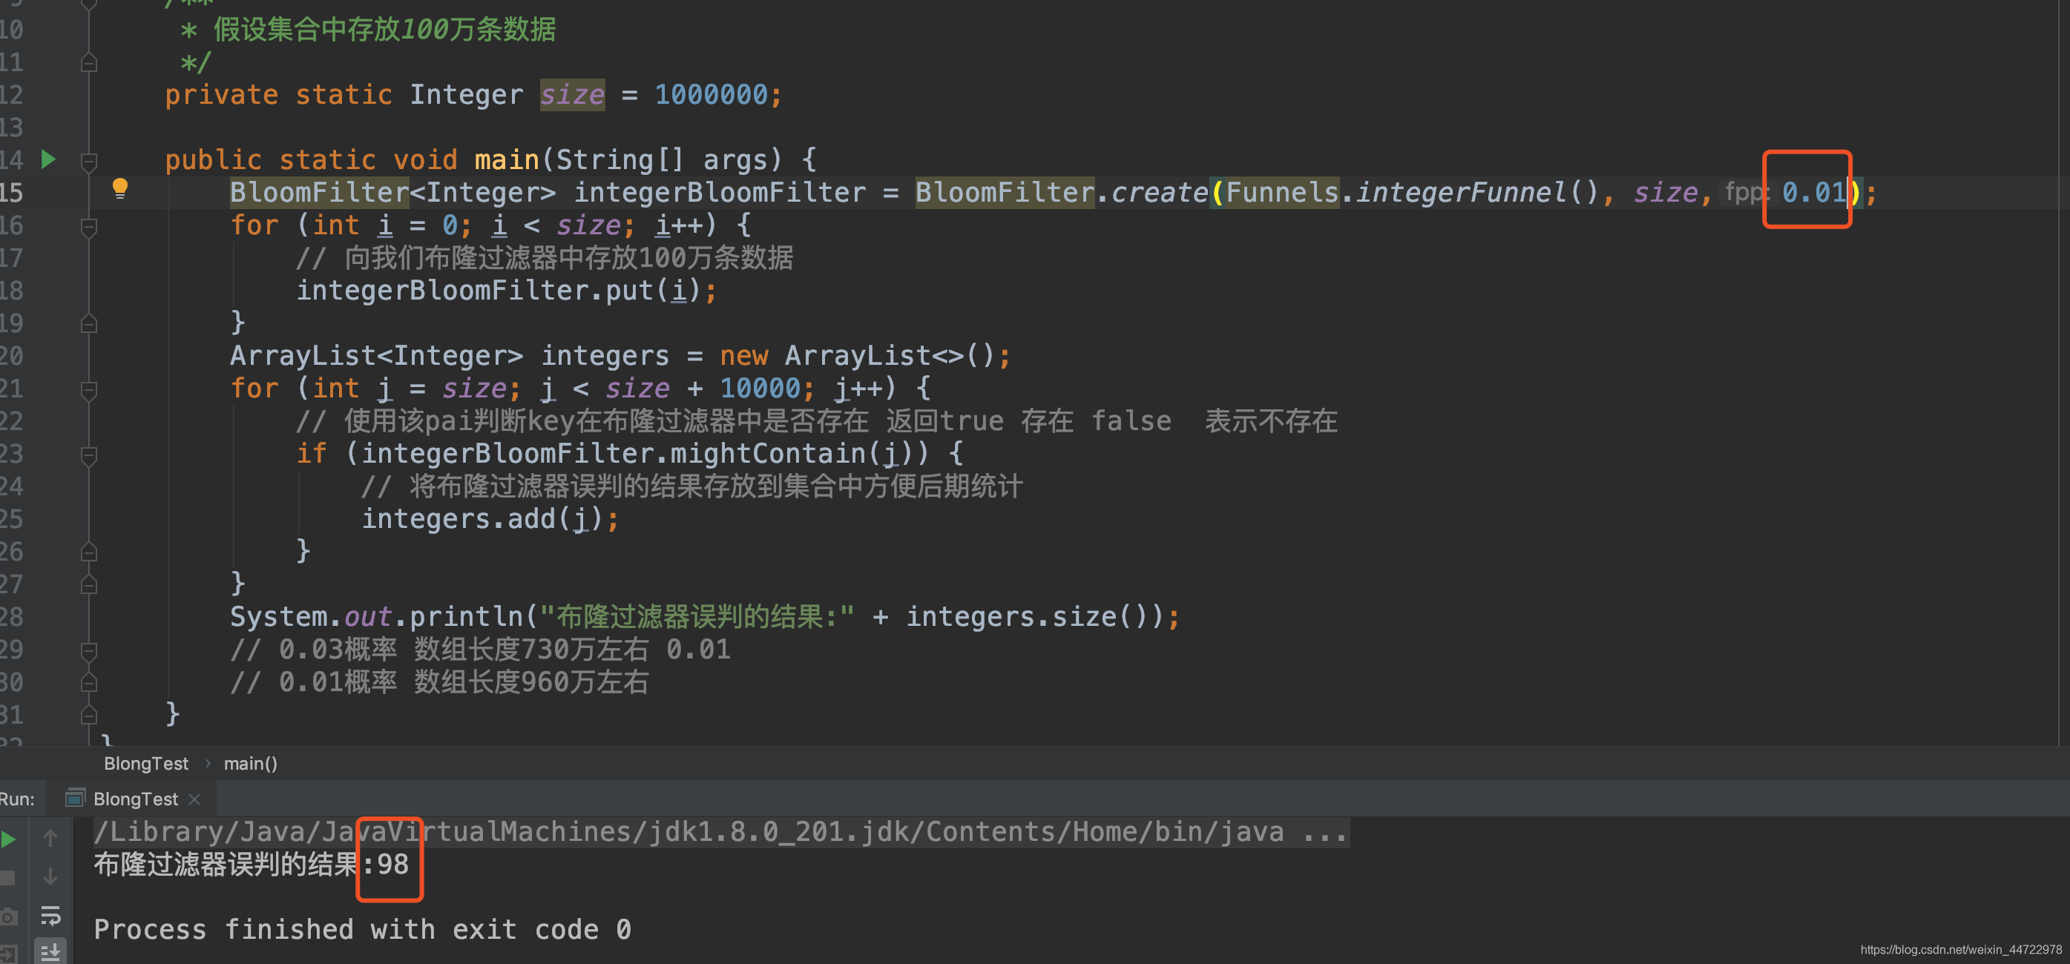Click the comment '假设集合中存放100万条数据'
The height and width of the screenshot is (964, 2070).
click(384, 30)
